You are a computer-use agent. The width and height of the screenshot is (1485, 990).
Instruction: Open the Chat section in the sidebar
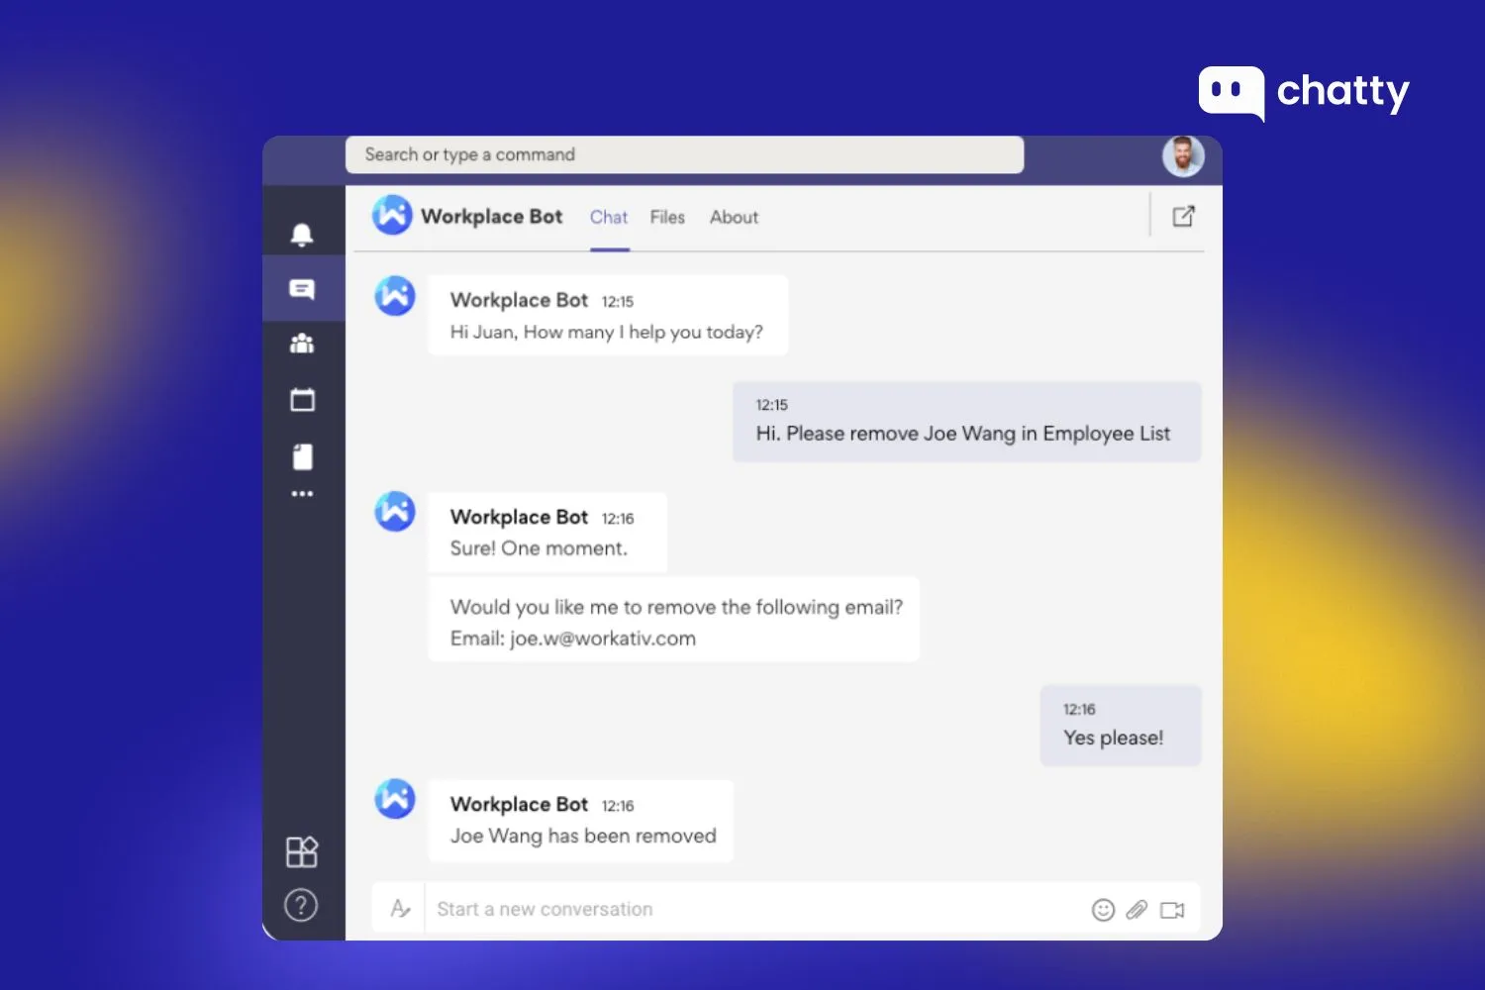(302, 289)
